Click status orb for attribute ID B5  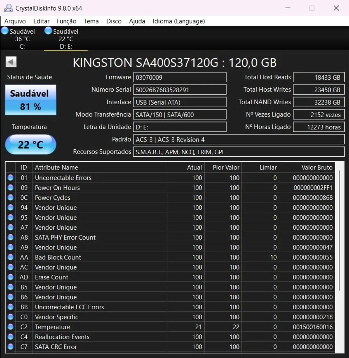(11, 287)
